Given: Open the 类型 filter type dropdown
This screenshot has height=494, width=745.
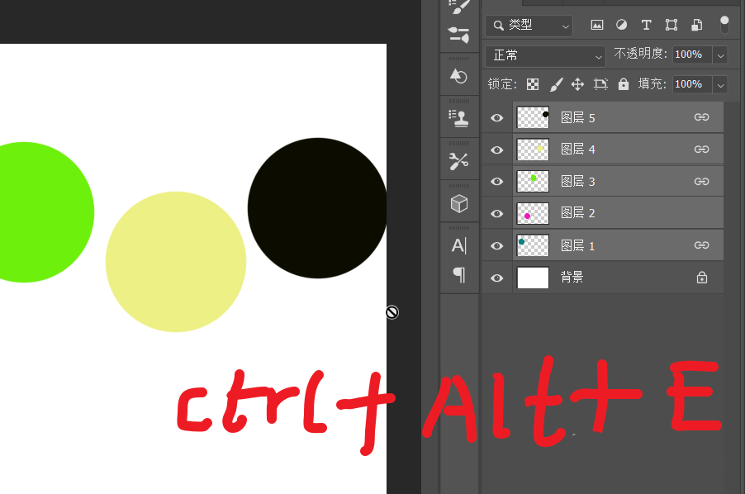Looking at the screenshot, I should [529, 26].
